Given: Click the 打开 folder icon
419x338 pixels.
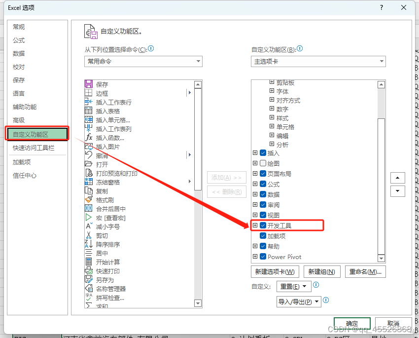Looking at the screenshot, I should click(89, 164).
